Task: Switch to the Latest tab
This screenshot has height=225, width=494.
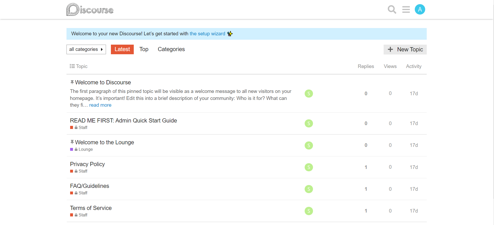Action: coord(122,49)
